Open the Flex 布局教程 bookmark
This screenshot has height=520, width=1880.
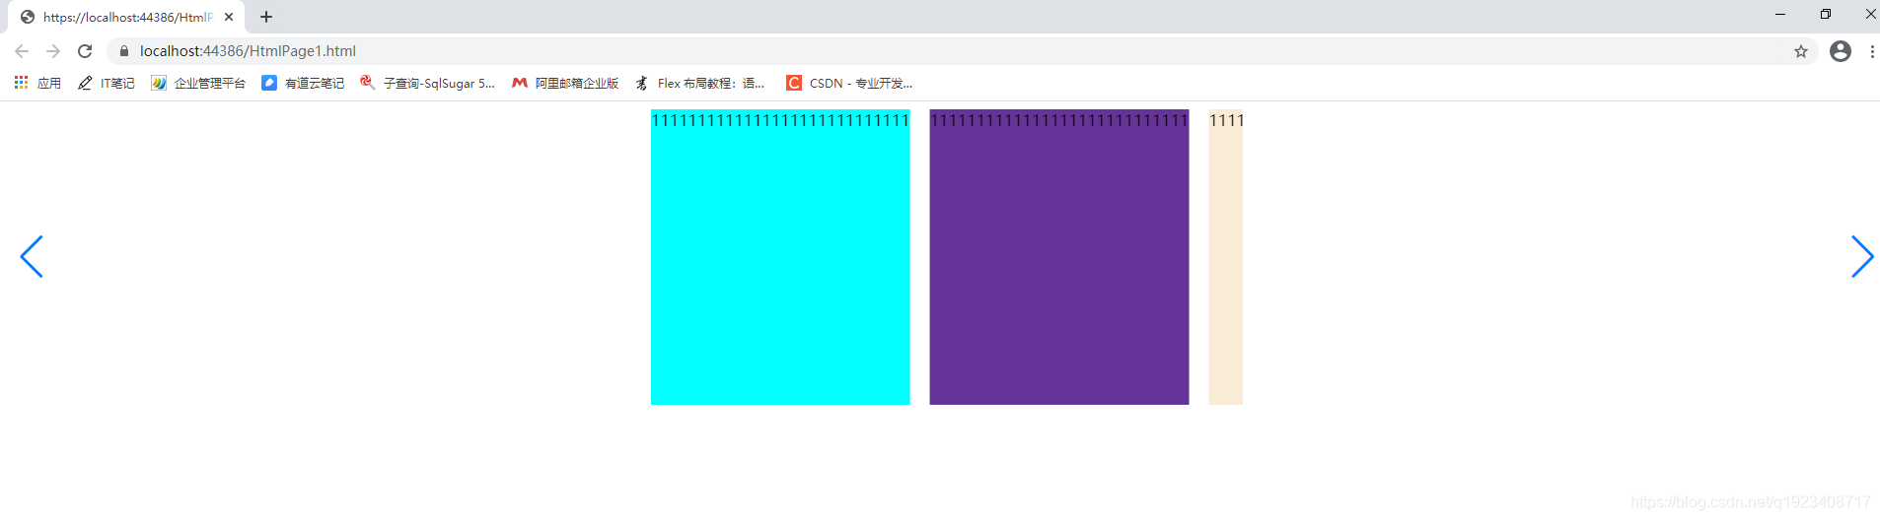[700, 83]
